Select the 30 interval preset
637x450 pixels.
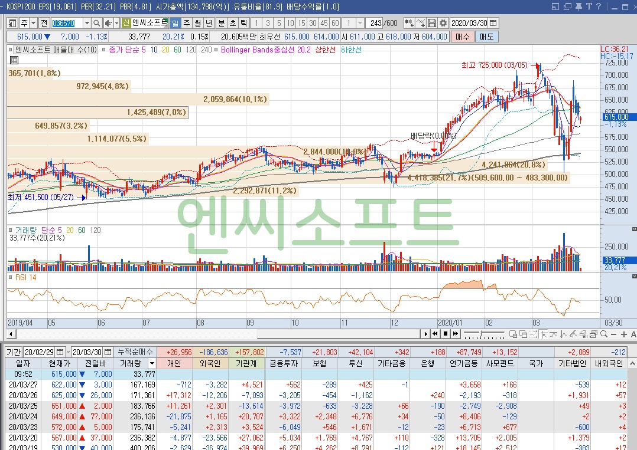[313, 23]
